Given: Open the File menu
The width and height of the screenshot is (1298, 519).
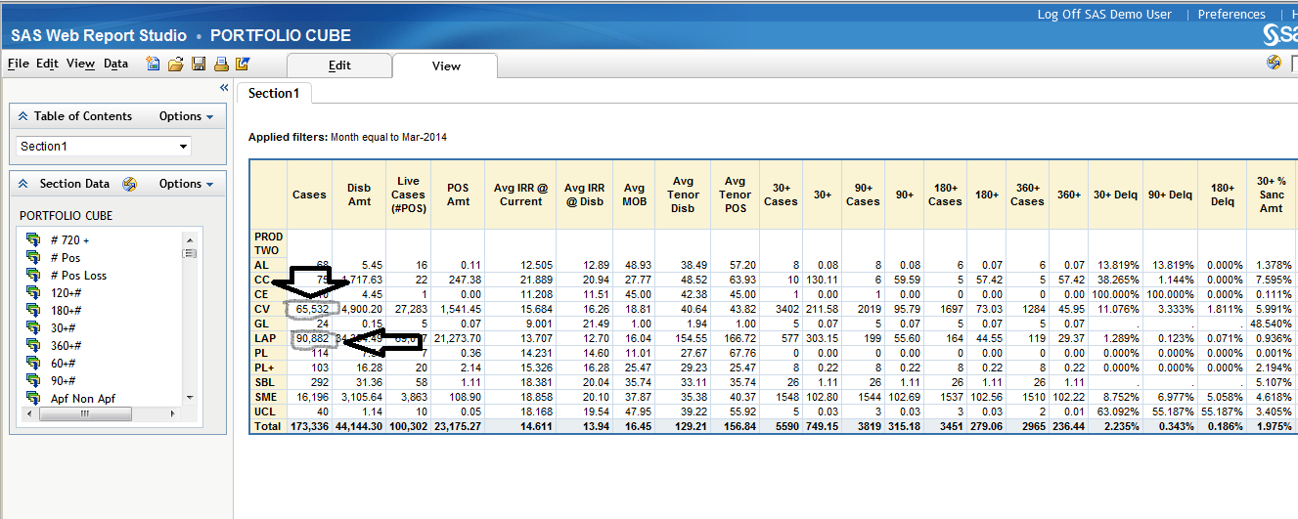Looking at the screenshot, I should tap(18, 65).
